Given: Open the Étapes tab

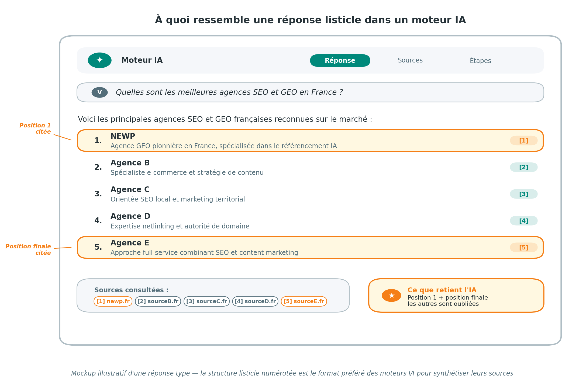Looking at the screenshot, I should [480, 60].
